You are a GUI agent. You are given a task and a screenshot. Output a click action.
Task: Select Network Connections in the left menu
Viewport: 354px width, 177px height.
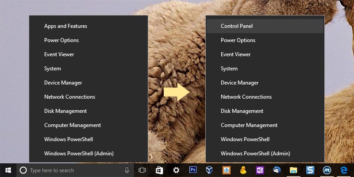[x=69, y=97]
